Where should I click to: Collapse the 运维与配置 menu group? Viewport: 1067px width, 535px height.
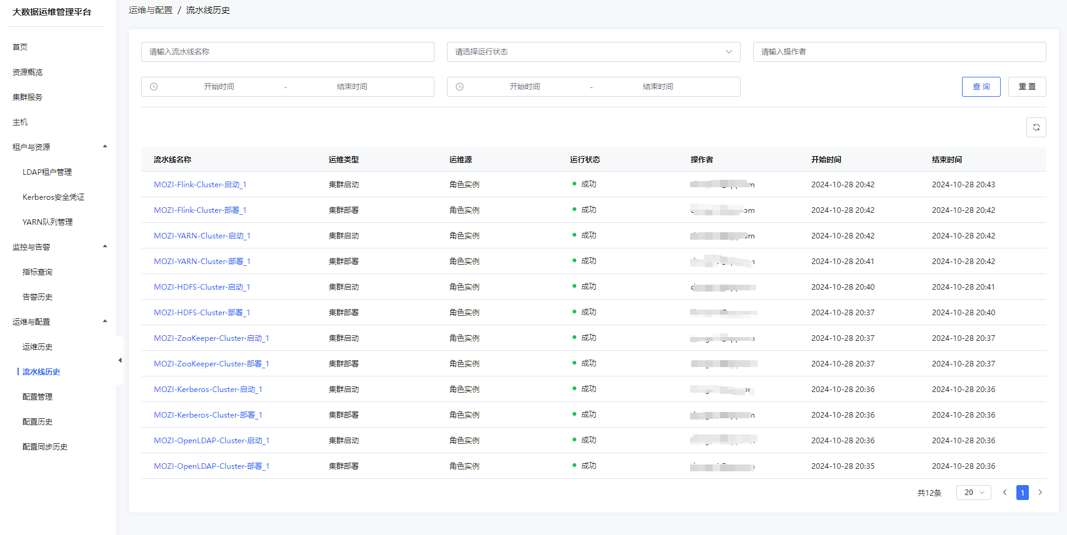105,321
